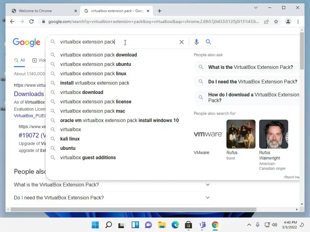The height and width of the screenshot is (232, 310).
Task: Choose virtualbox extension pack mac suggestion
Action: (x=93, y=111)
